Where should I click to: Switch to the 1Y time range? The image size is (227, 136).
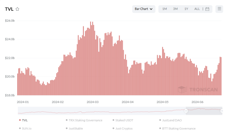click(186, 9)
